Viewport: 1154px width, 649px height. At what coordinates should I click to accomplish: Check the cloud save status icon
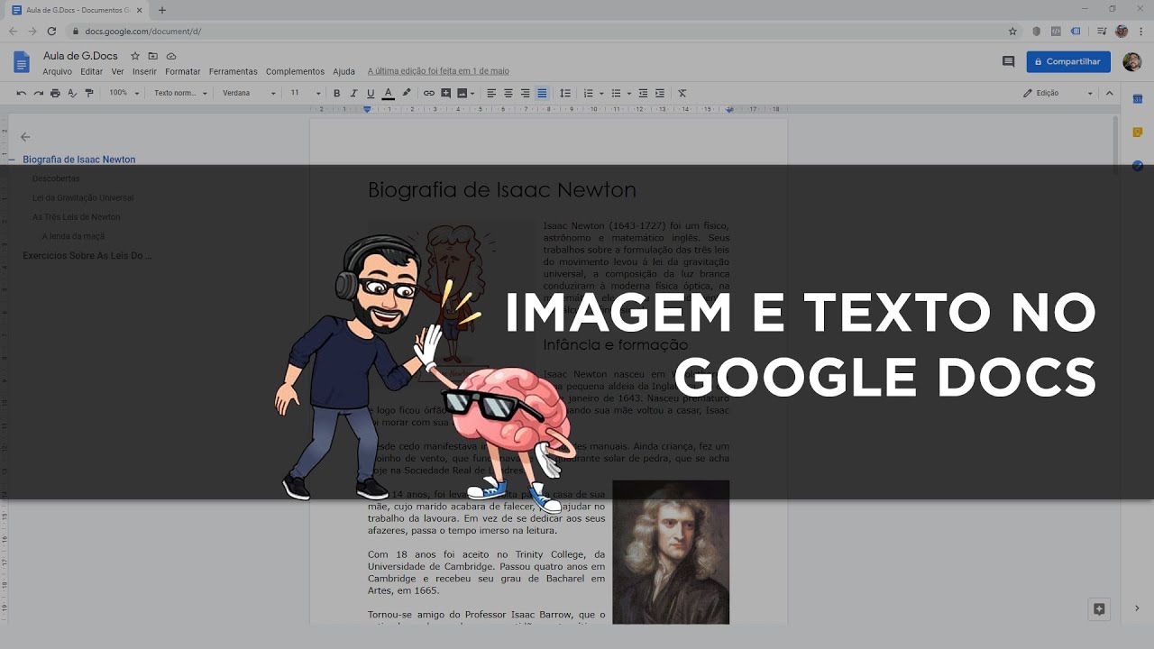pyautogui.click(x=171, y=56)
